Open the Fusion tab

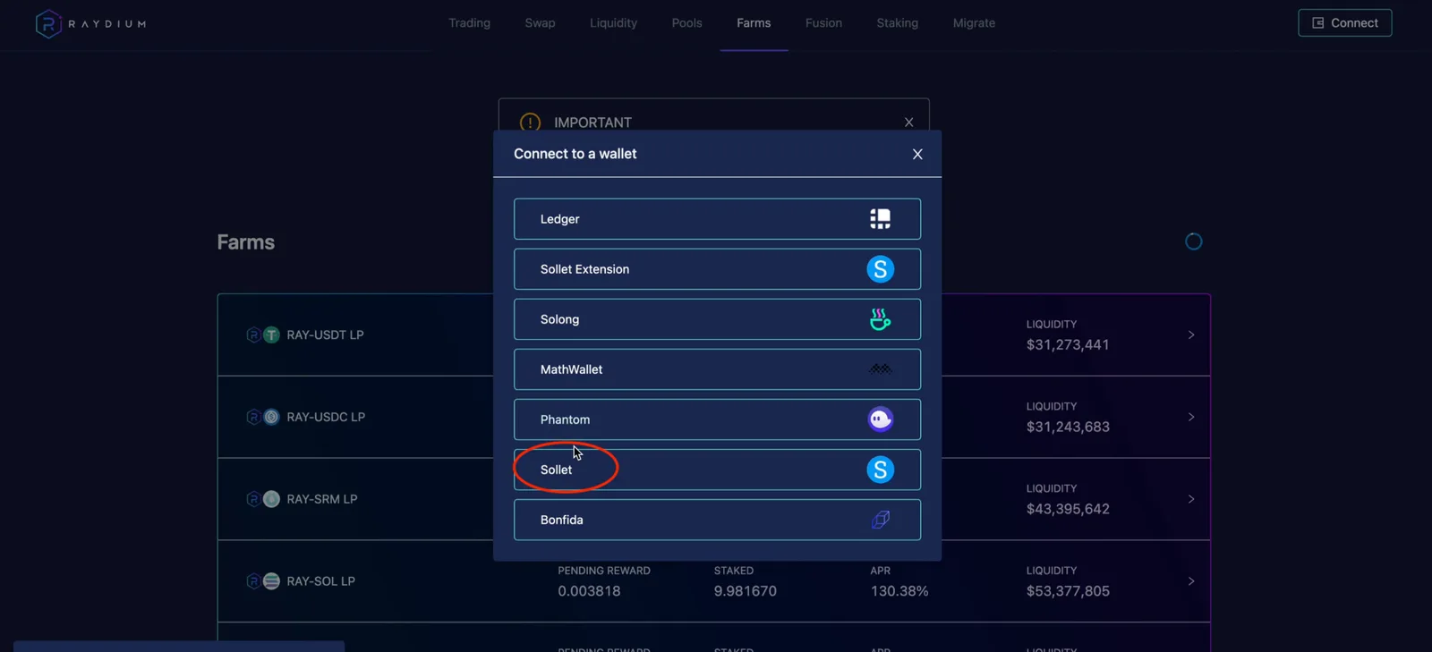coord(823,23)
